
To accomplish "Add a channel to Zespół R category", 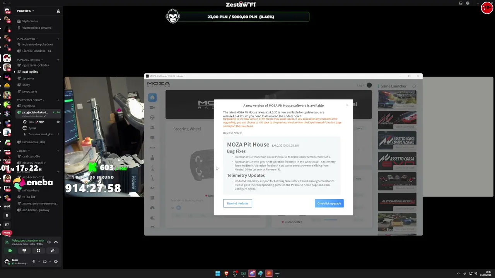I will click(58, 151).
